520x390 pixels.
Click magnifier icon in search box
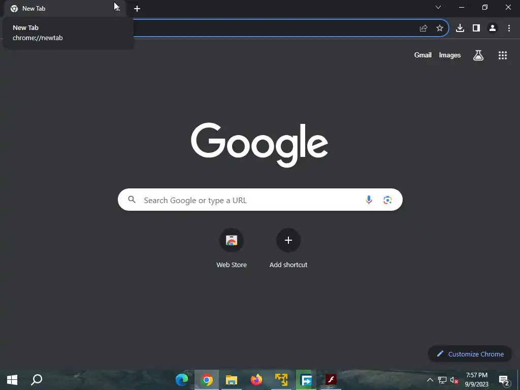click(132, 199)
